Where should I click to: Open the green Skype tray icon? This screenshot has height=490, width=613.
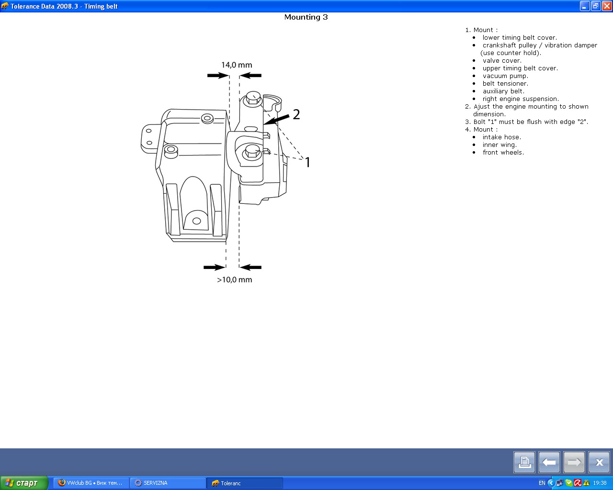tap(568, 483)
